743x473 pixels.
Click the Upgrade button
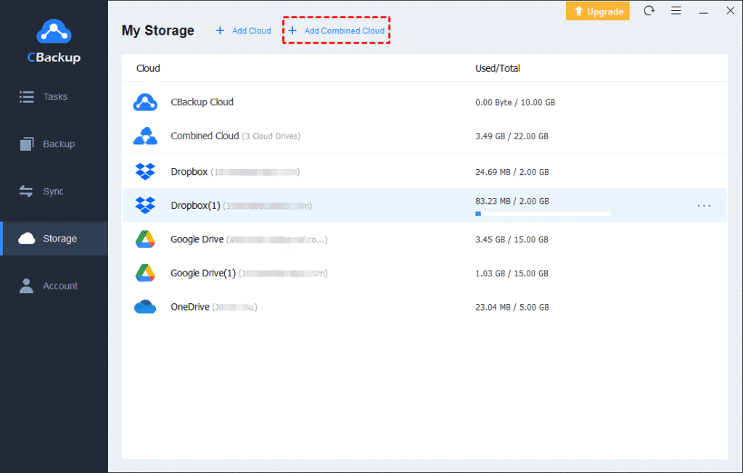click(597, 11)
